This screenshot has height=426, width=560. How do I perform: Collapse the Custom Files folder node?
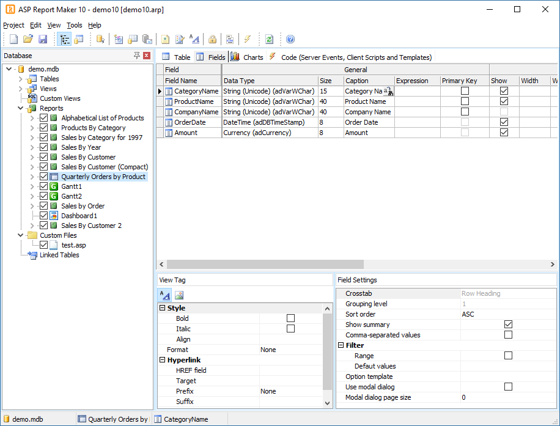[x=20, y=235]
